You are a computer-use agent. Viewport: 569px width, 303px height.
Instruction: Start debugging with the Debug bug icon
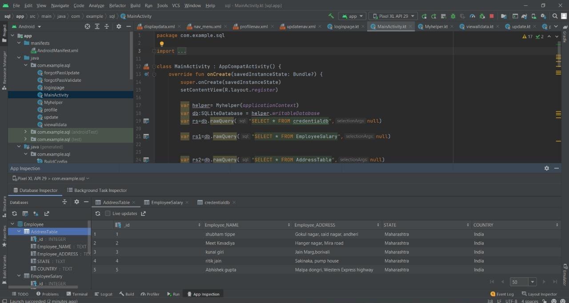[453, 16]
